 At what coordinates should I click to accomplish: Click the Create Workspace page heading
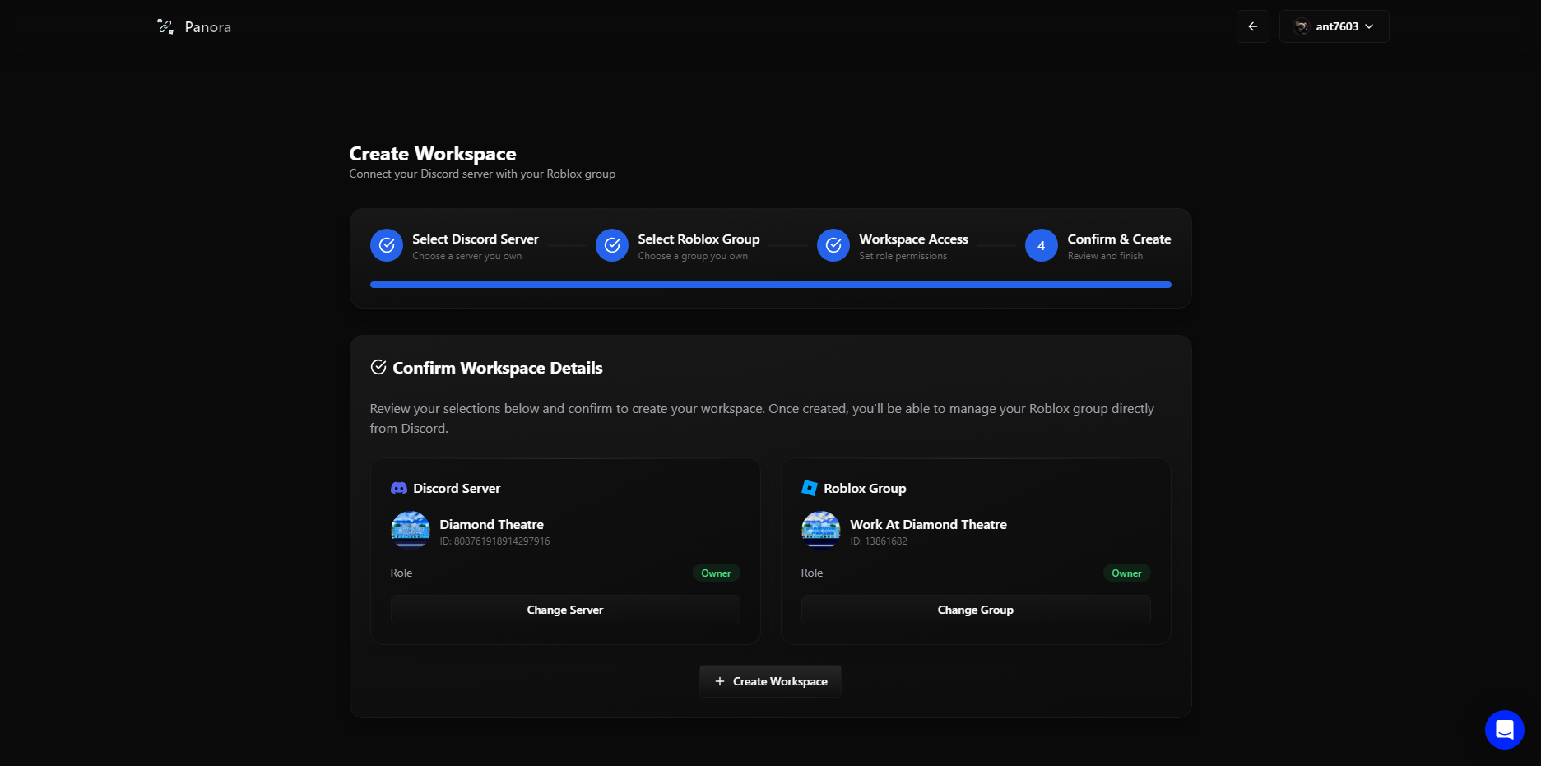click(433, 154)
